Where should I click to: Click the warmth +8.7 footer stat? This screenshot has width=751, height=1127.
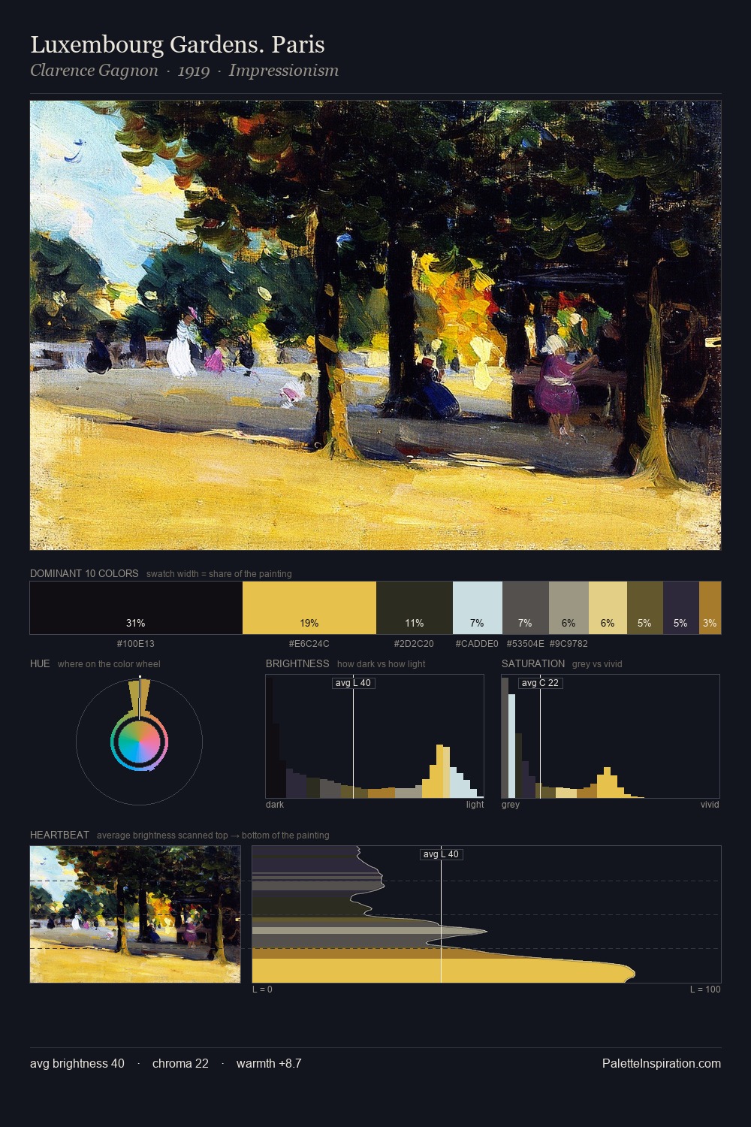click(x=269, y=1063)
